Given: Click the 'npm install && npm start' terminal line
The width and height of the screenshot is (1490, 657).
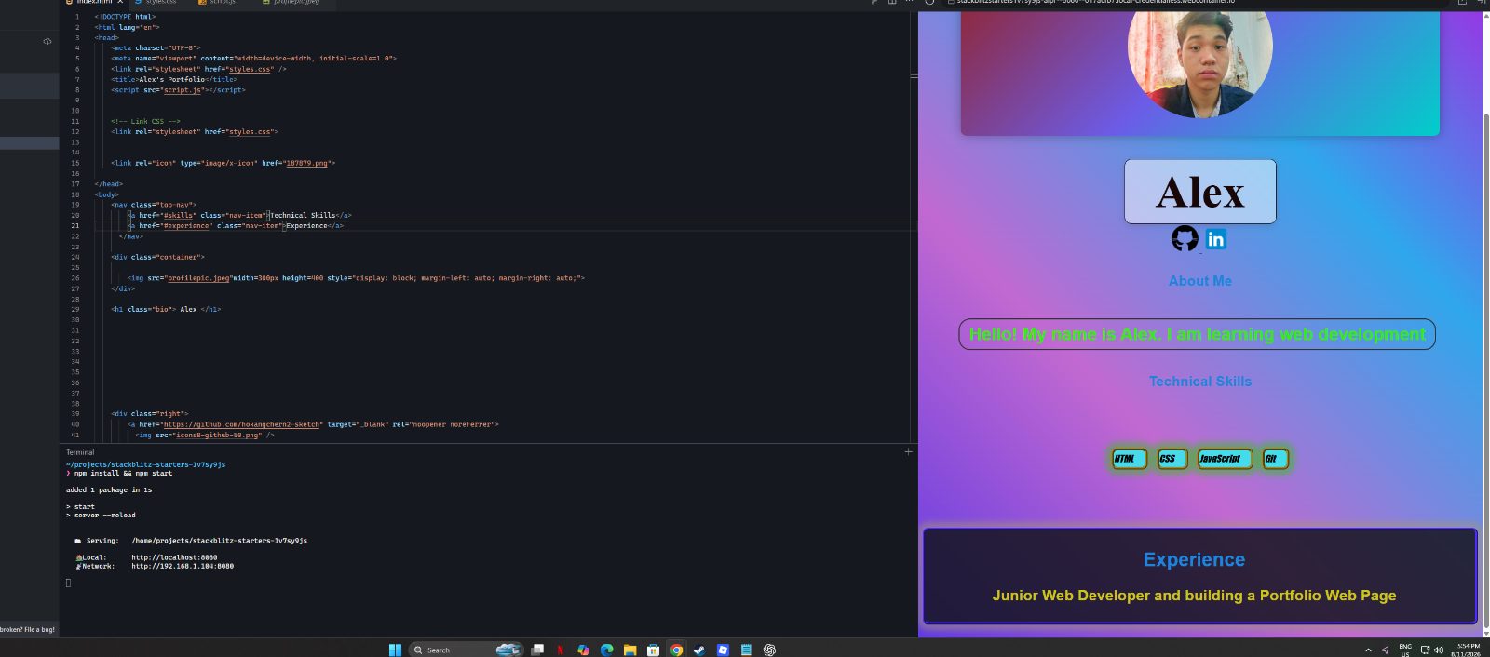Looking at the screenshot, I should 123,474.
